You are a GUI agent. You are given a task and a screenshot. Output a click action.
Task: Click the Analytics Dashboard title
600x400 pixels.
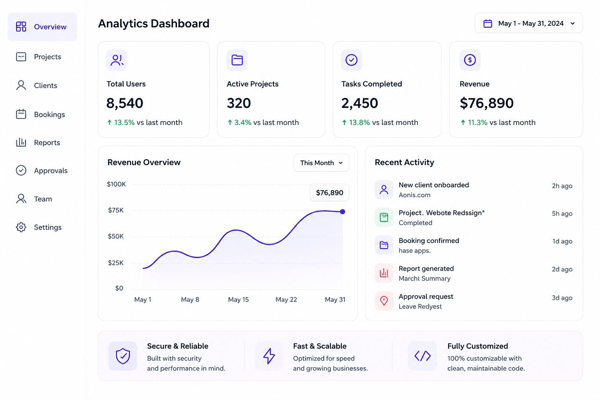click(154, 23)
